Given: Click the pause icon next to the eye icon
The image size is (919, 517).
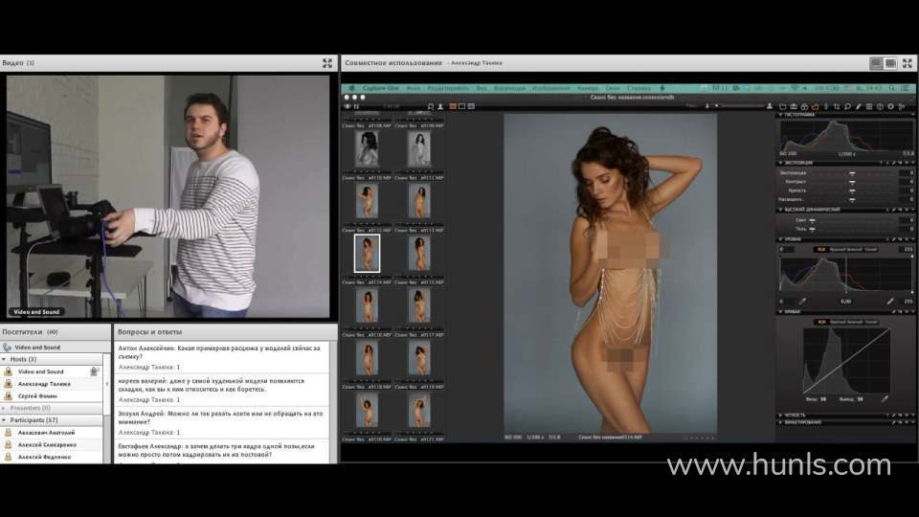Looking at the screenshot, I should pos(356,106).
